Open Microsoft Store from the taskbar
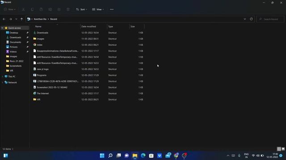The image size is (286, 160). pyautogui.click(x=151, y=156)
